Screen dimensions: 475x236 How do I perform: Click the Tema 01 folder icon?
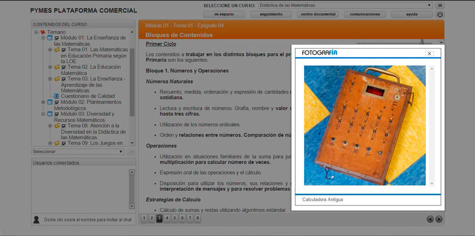pos(57,50)
